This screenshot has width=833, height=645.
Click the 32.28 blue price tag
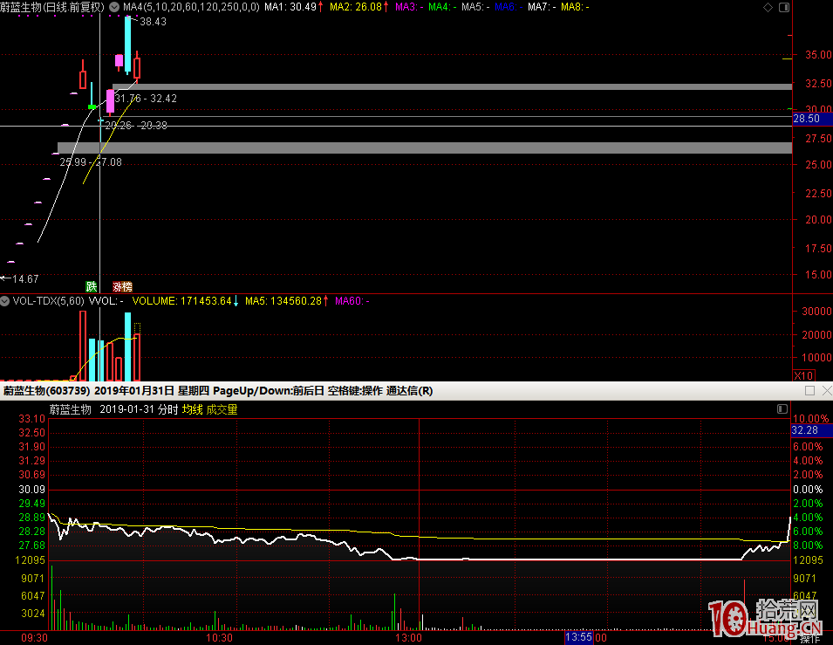pos(804,430)
